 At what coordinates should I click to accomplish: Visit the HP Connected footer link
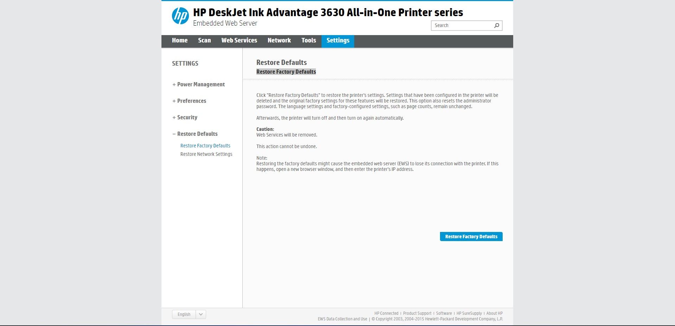pyautogui.click(x=386, y=313)
